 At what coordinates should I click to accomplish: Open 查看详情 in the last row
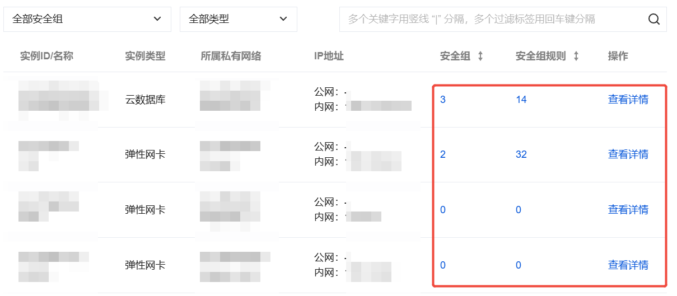[x=628, y=265]
